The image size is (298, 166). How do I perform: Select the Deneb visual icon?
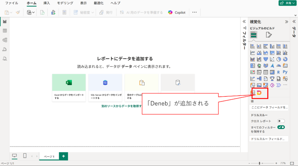click(x=259, y=93)
